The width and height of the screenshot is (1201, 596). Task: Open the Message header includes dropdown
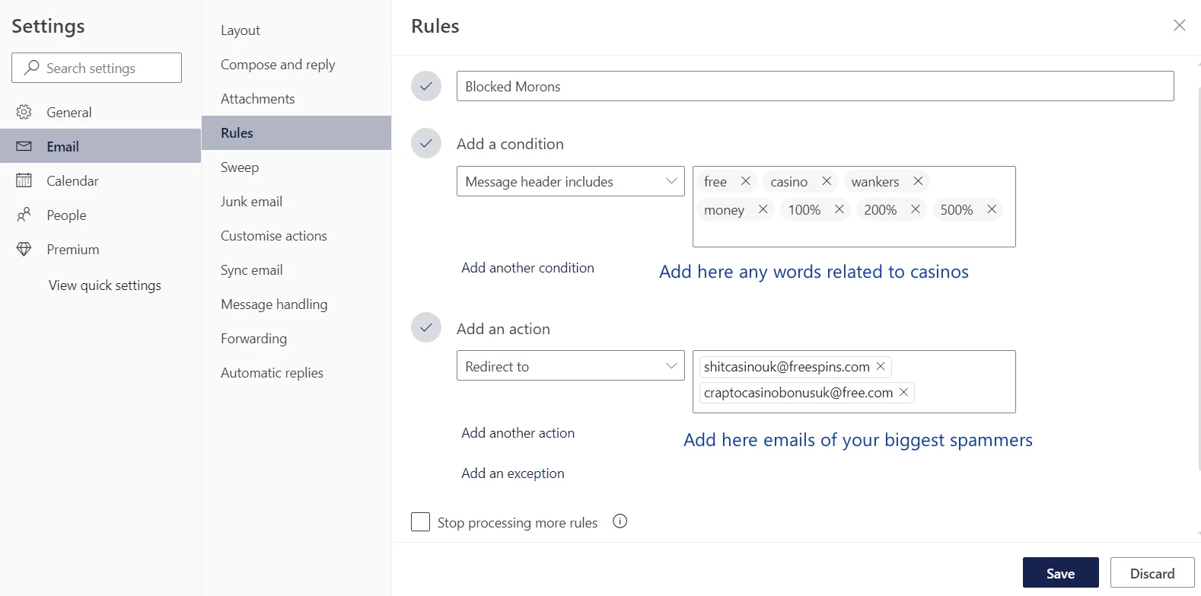tap(571, 181)
